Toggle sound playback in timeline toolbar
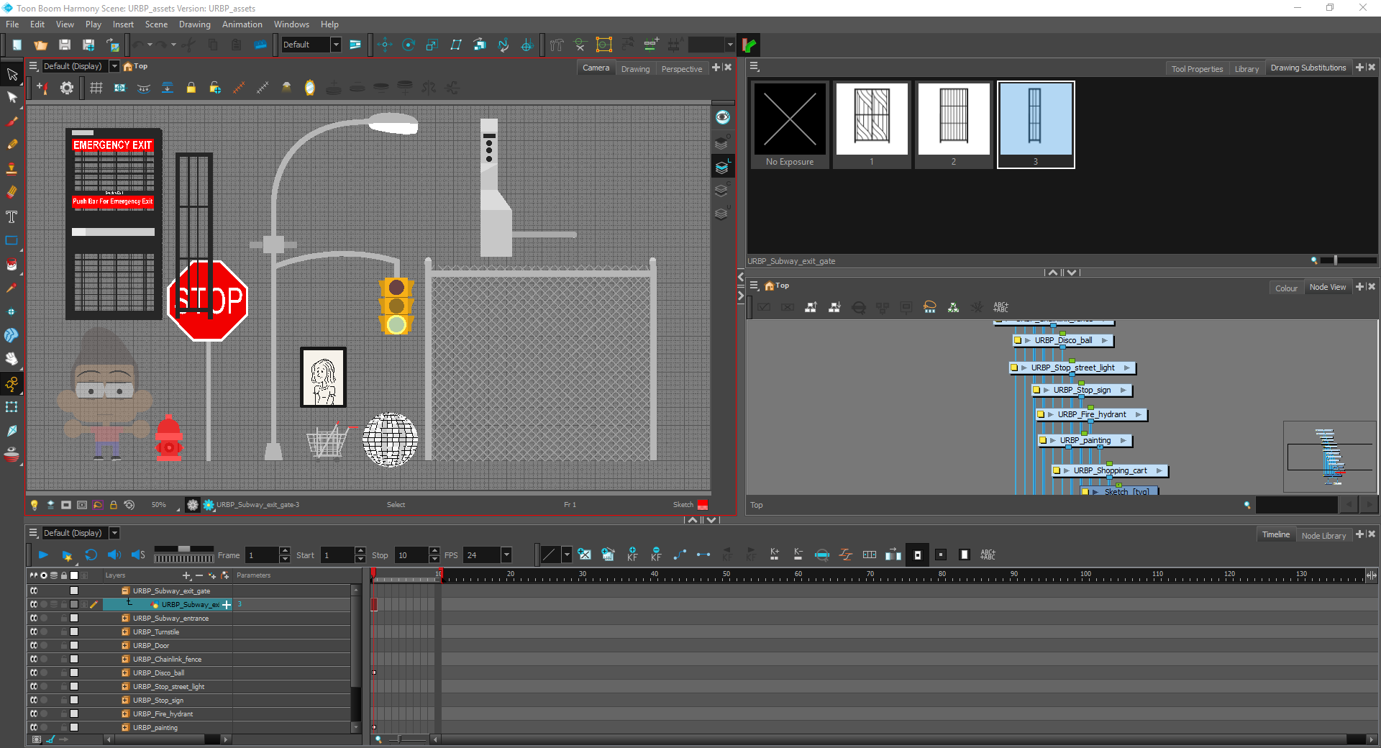 (114, 555)
